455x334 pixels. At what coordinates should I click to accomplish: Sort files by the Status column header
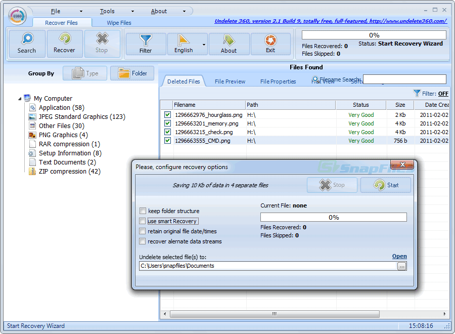tap(360, 105)
